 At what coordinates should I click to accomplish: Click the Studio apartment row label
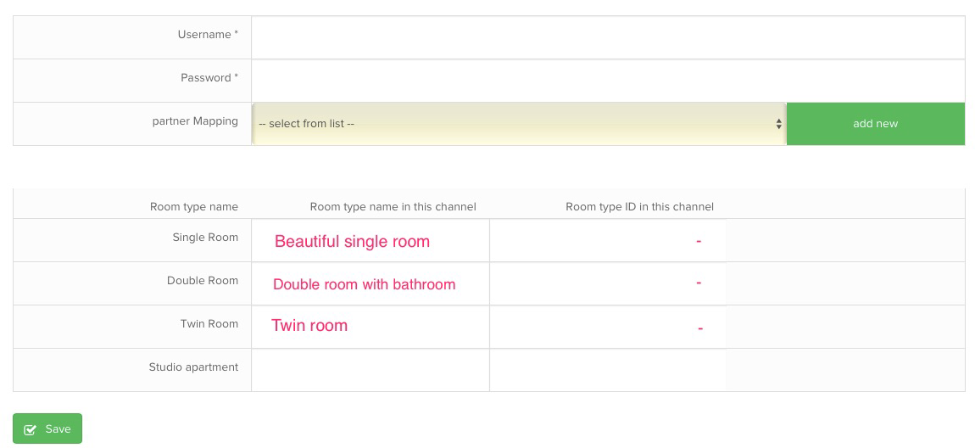coord(193,367)
